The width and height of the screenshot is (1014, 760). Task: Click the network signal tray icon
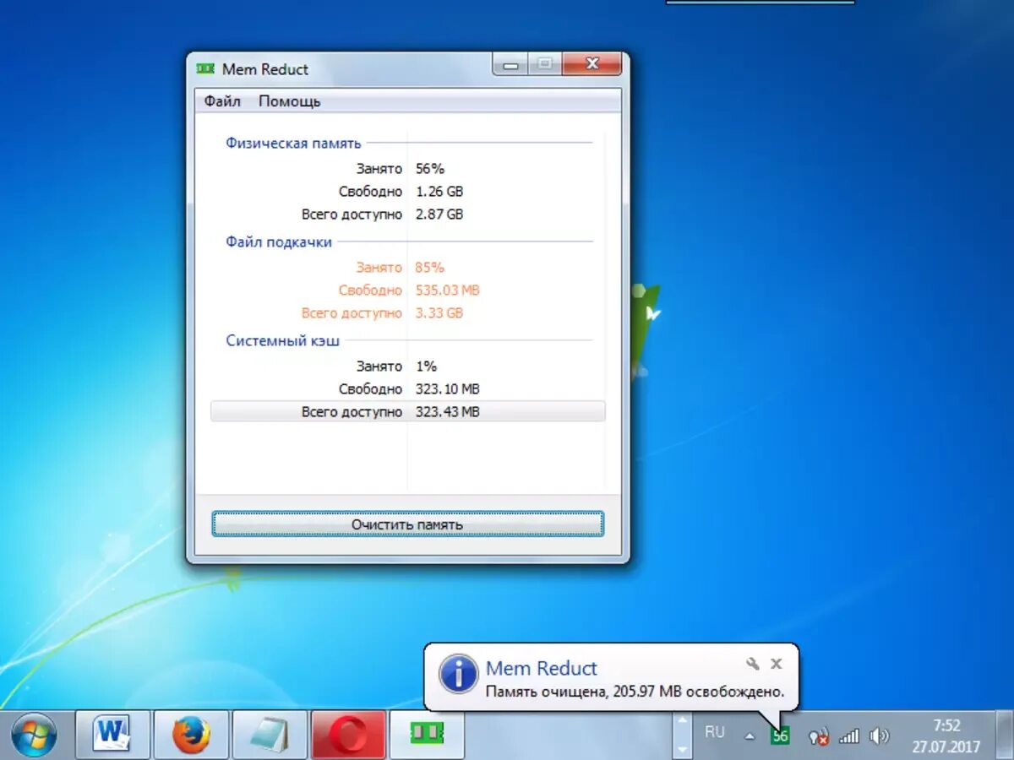(x=849, y=736)
